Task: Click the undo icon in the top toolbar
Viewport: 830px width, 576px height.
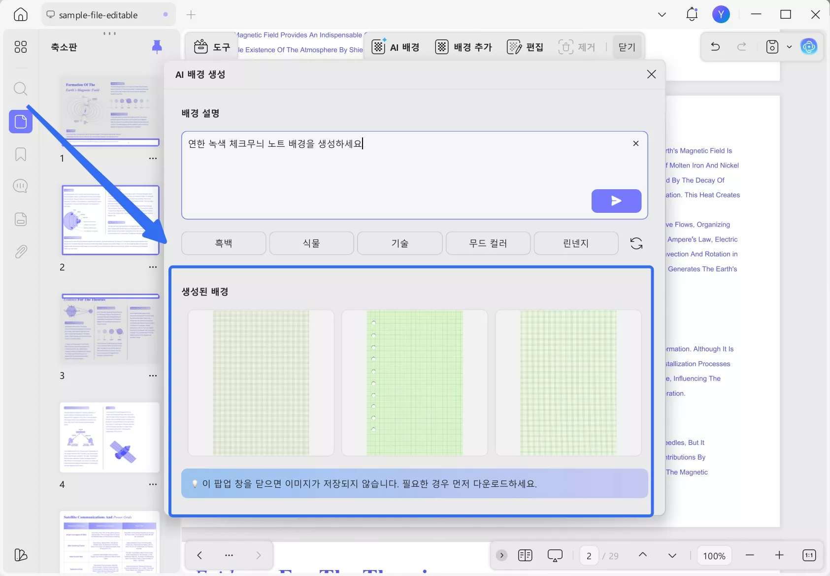Action: [x=715, y=47]
